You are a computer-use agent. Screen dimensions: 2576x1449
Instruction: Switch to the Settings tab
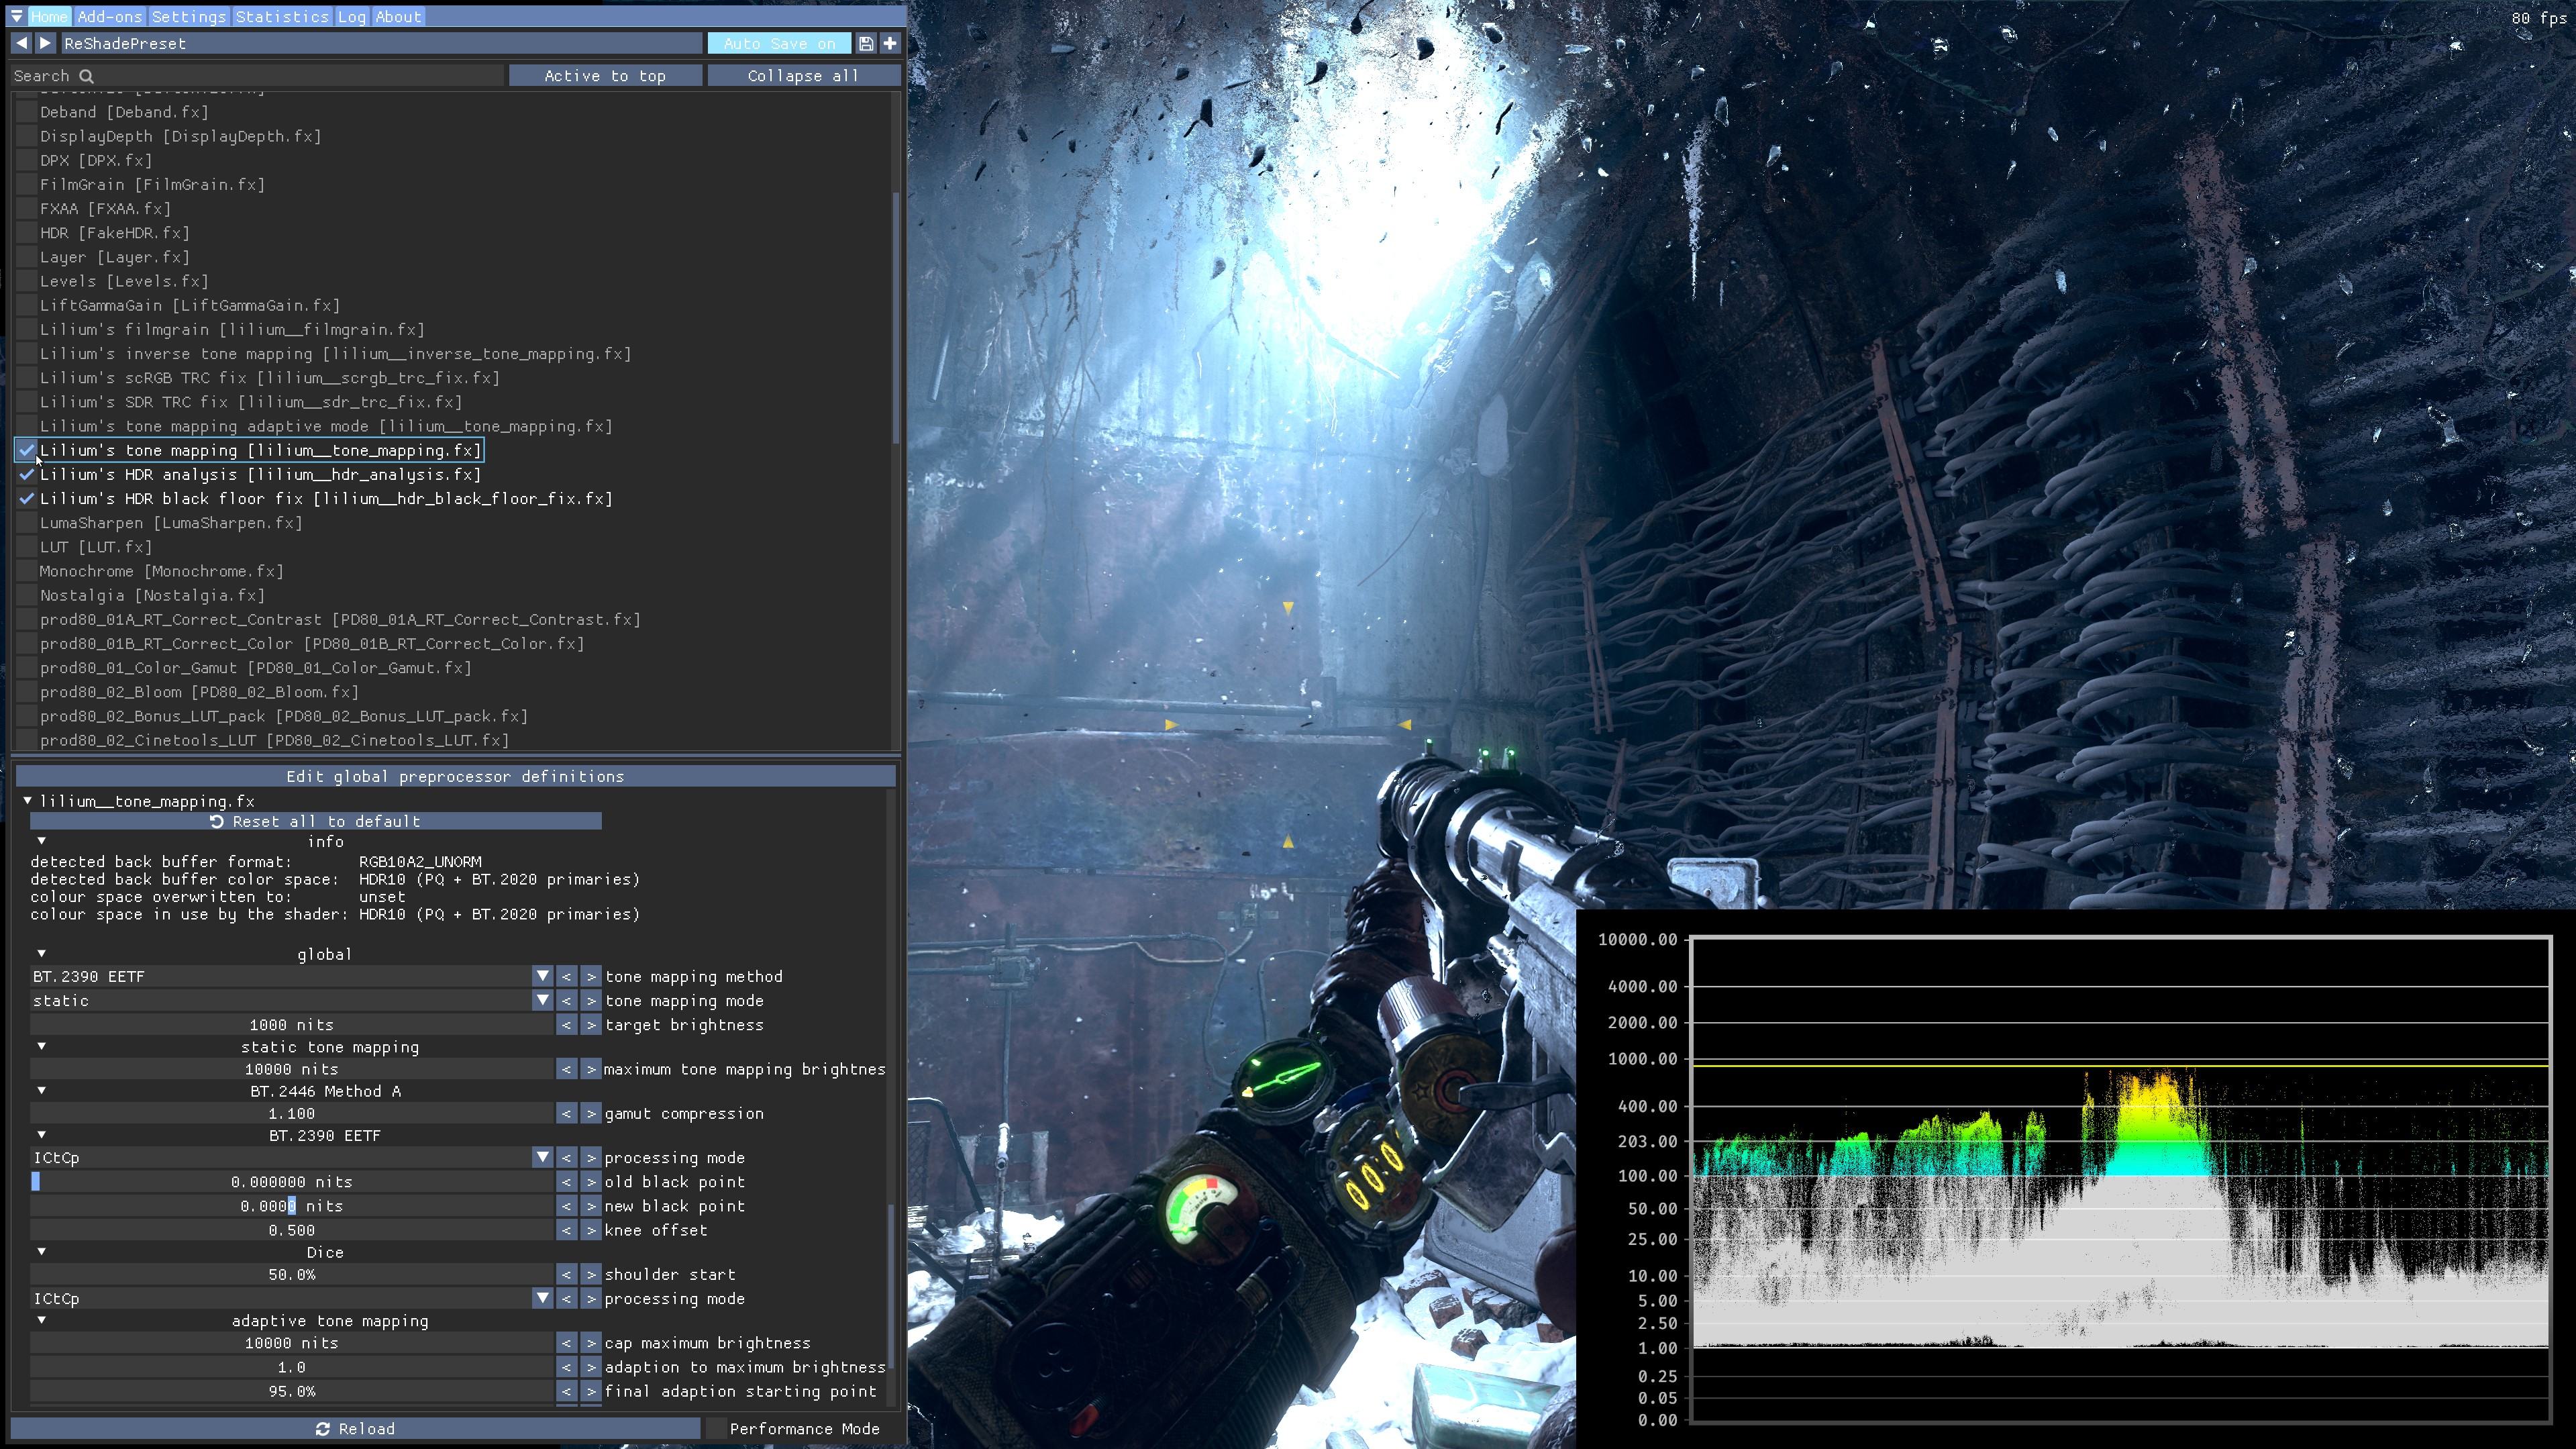click(189, 16)
